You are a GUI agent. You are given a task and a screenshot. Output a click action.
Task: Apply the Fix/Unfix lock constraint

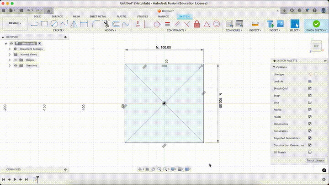(197, 24)
